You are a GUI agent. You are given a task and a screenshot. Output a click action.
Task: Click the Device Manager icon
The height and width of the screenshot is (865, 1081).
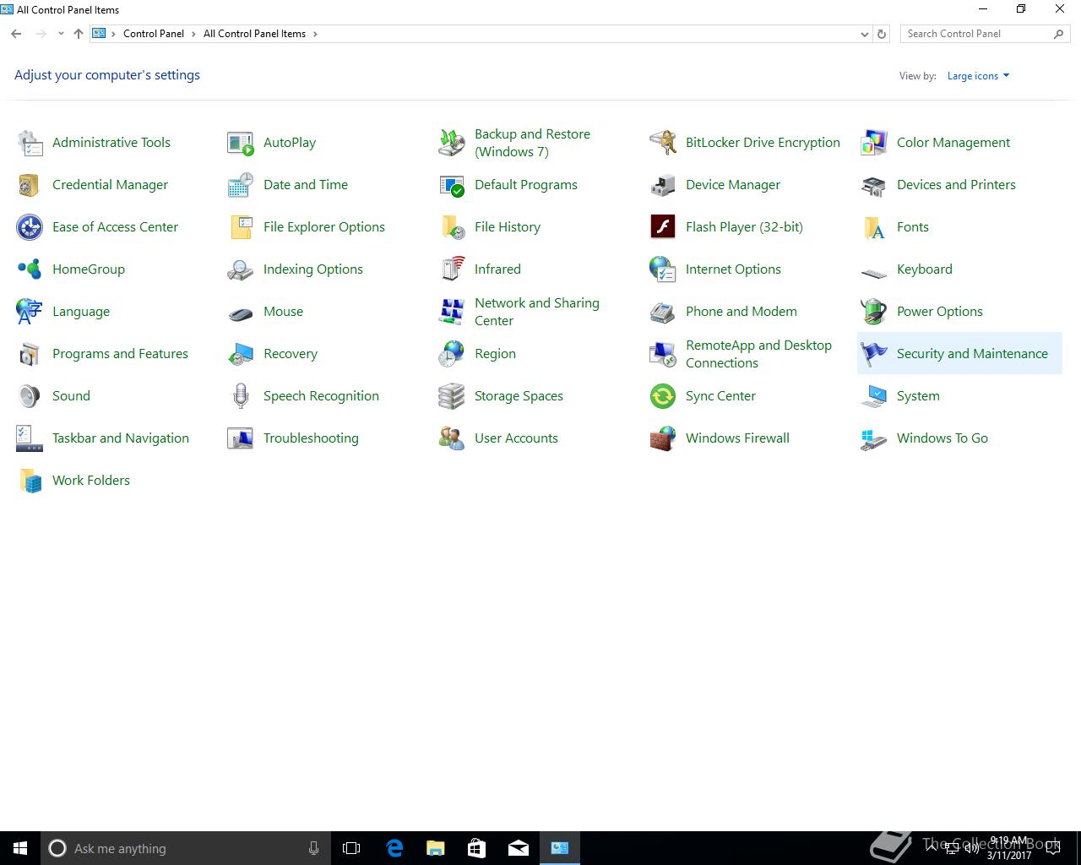click(663, 185)
